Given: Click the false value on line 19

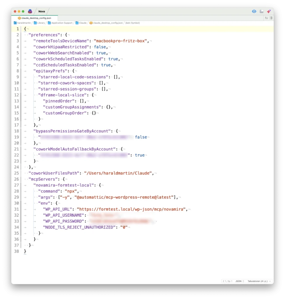Looking at the screenshot, I should 141,137.
